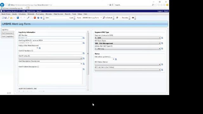Image resolution: width=203 pixels, height=114 pixels.
Task: Click into the Alert Log WO# input field
Action: click(x=50, y=43)
